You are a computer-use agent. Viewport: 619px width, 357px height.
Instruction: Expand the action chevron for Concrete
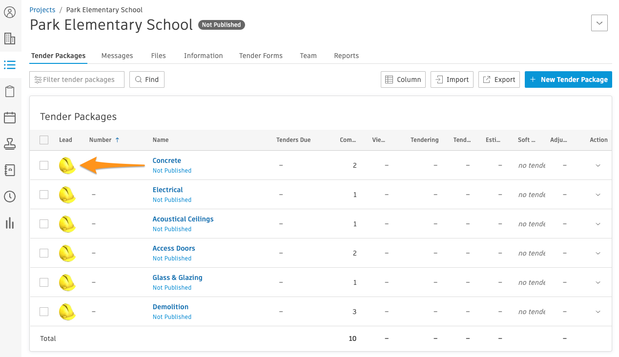(x=598, y=166)
